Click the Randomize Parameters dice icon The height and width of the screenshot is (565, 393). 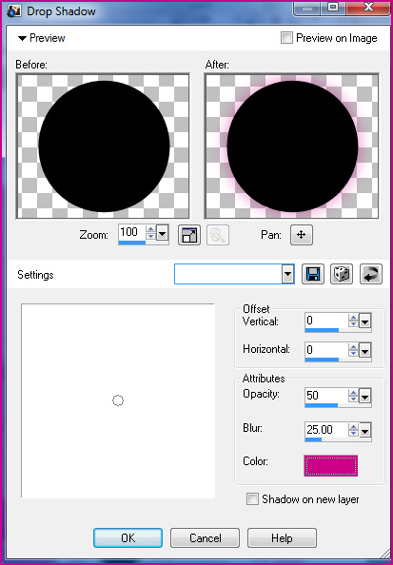click(x=342, y=274)
